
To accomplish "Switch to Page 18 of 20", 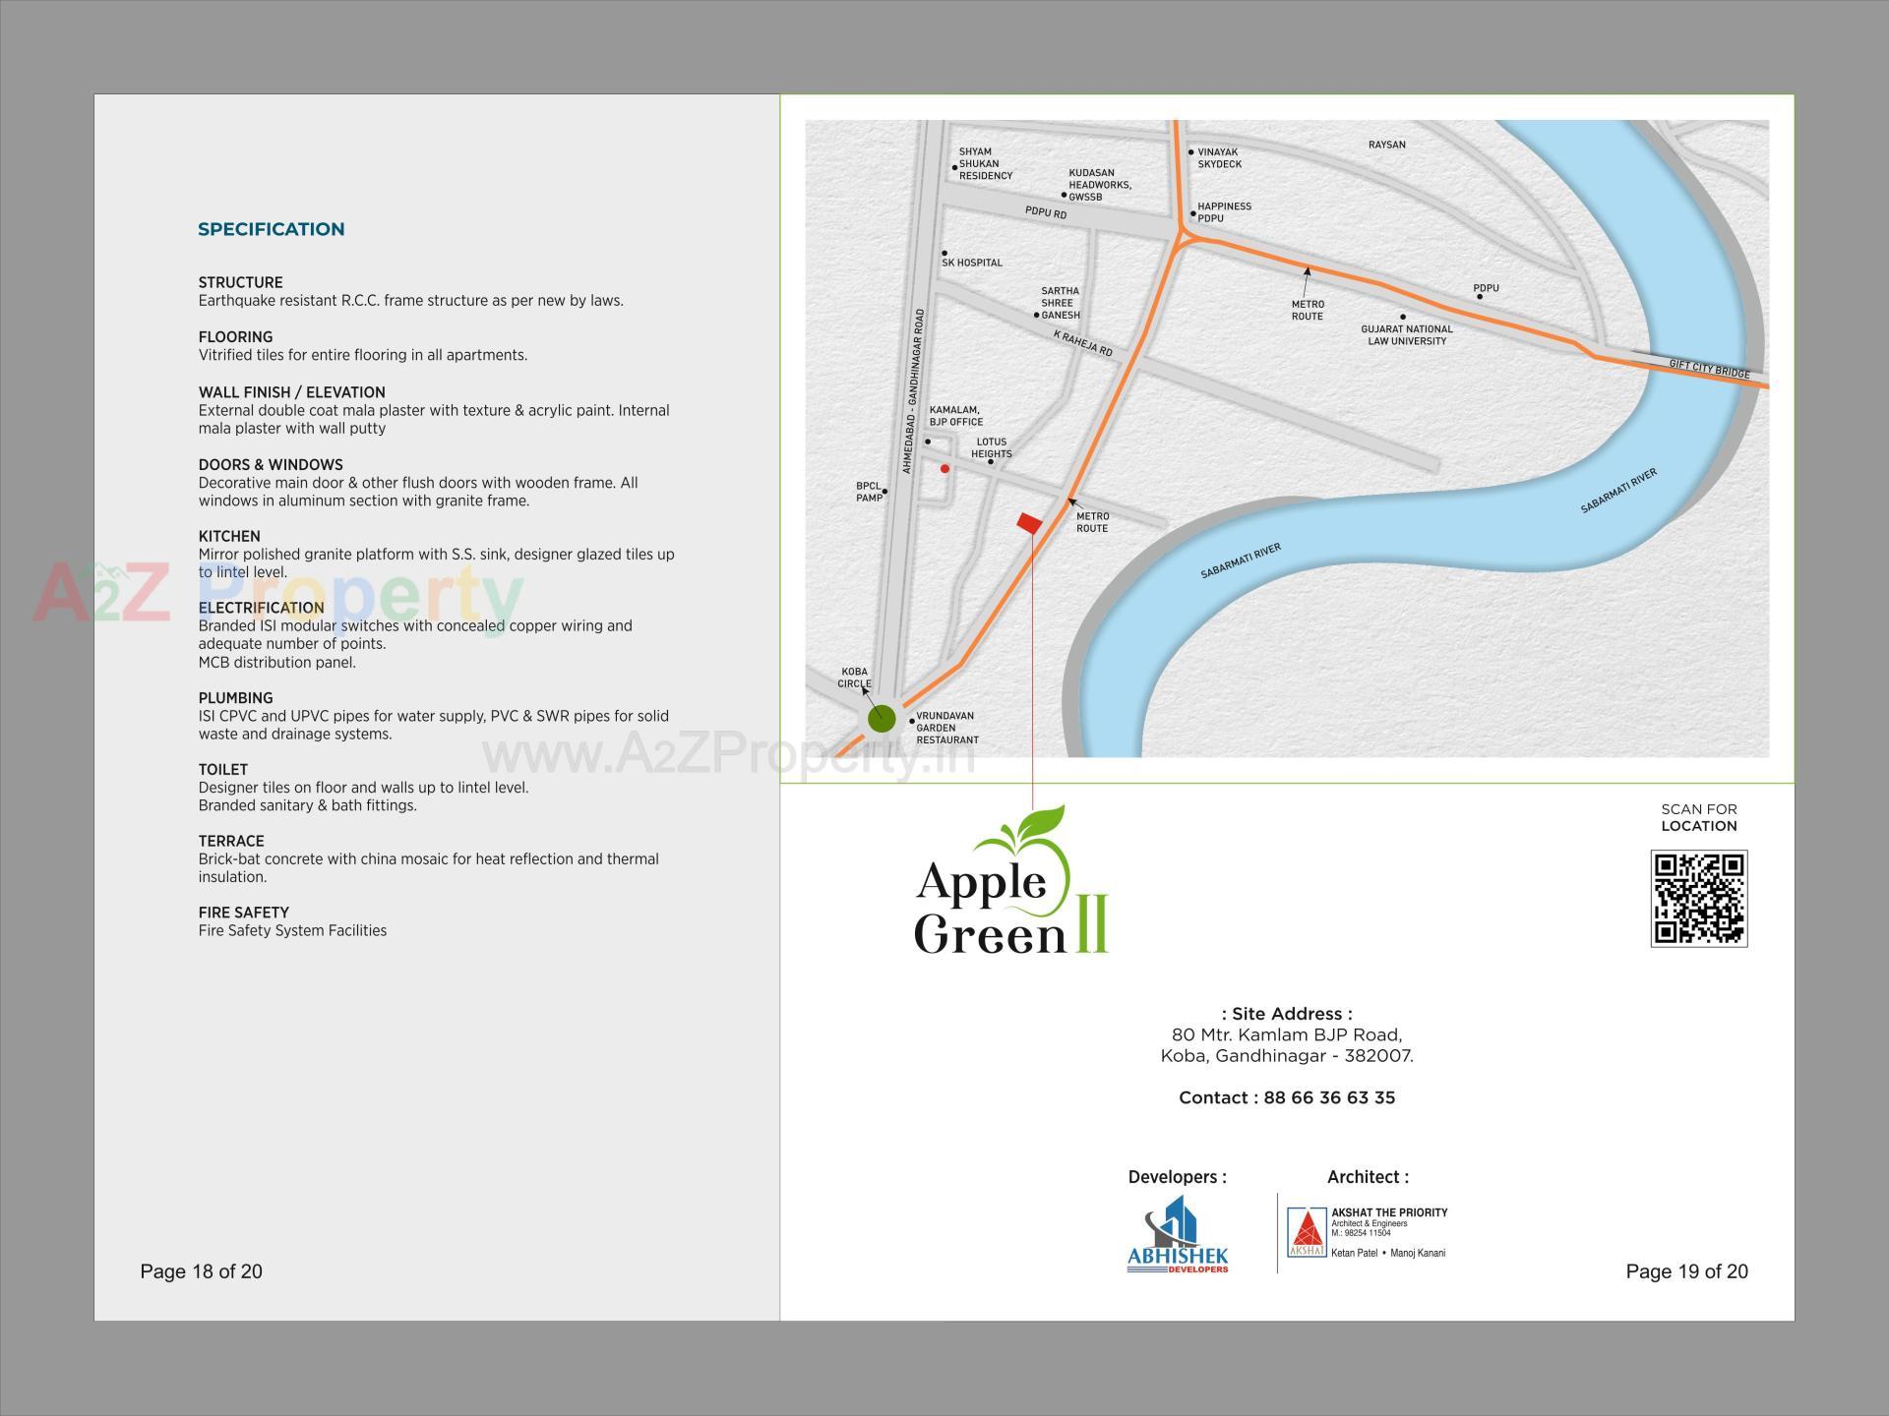I will [x=202, y=1271].
